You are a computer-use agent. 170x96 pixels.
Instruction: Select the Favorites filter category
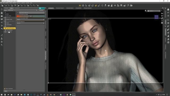pyautogui.click(x=10, y=14)
